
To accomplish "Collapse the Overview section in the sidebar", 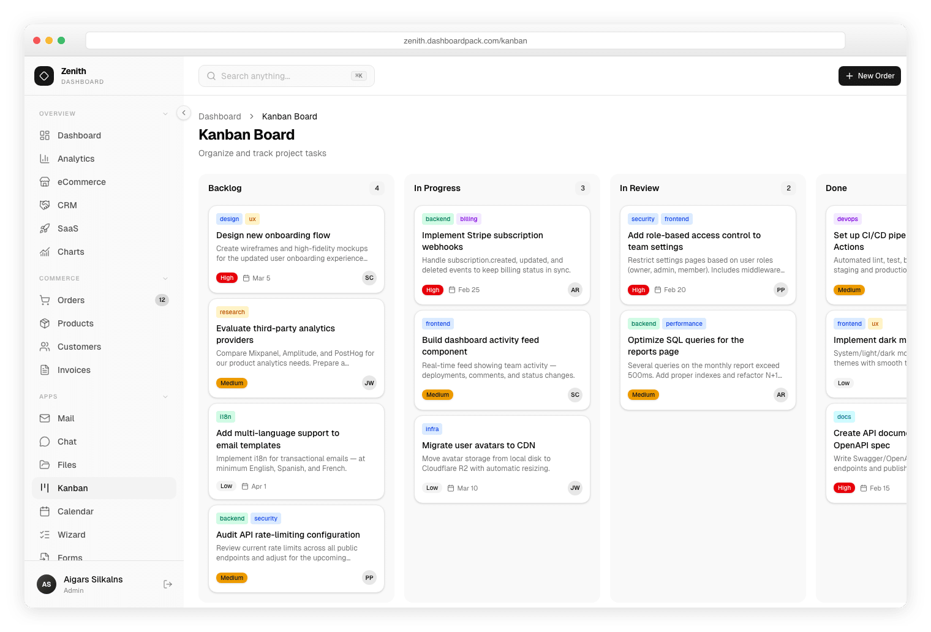I will (x=165, y=113).
